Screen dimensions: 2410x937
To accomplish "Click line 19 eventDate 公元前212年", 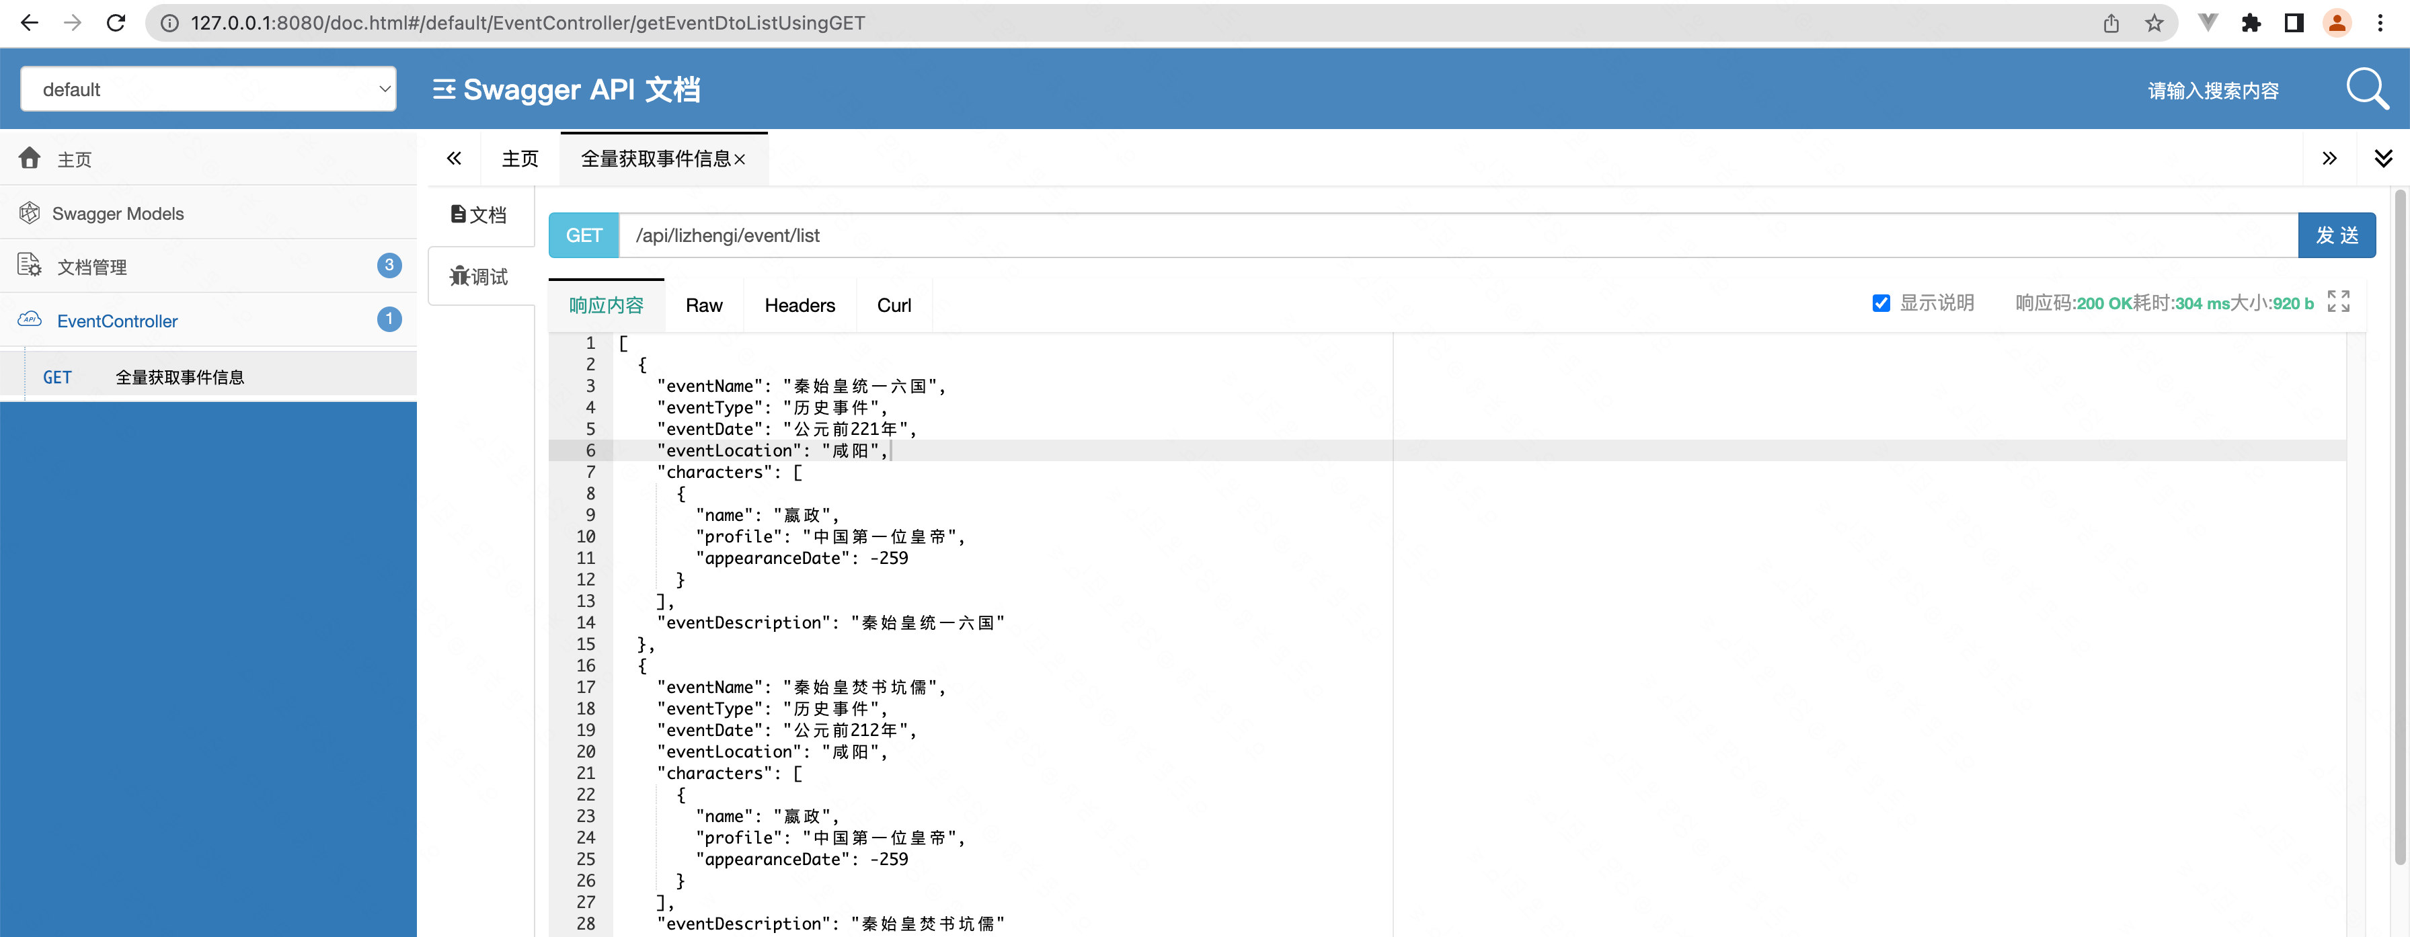I will [x=787, y=731].
